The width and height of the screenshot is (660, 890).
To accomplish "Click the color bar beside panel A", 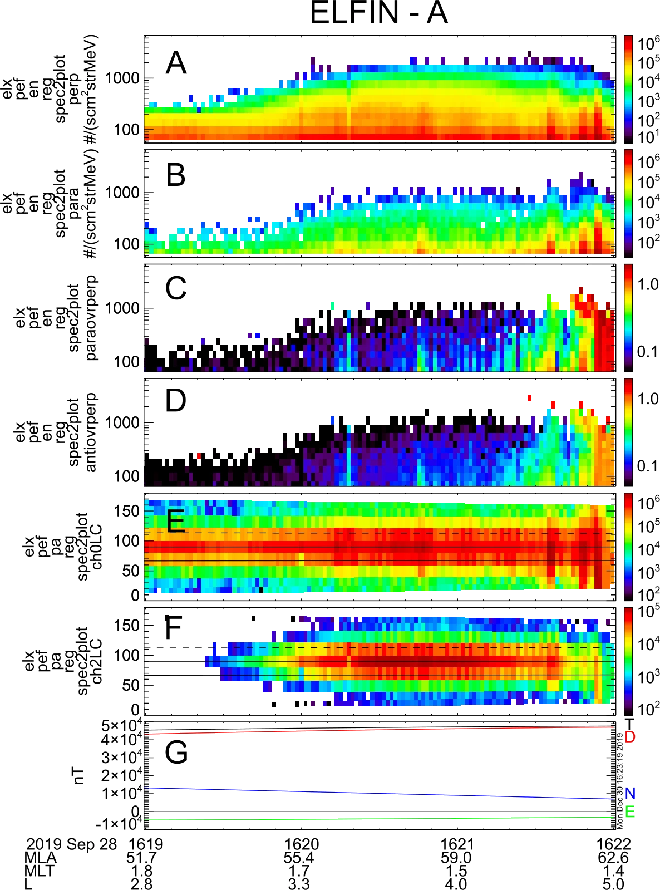I will coord(628,88).
